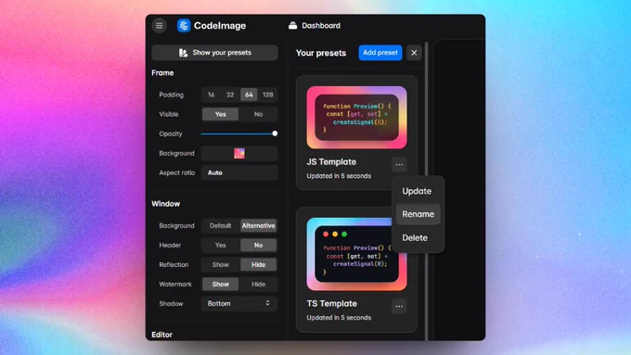The height and width of the screenshot is (355, 631).
Task: Open the frame Background color swatch
Action: click(x=239, y=153)
